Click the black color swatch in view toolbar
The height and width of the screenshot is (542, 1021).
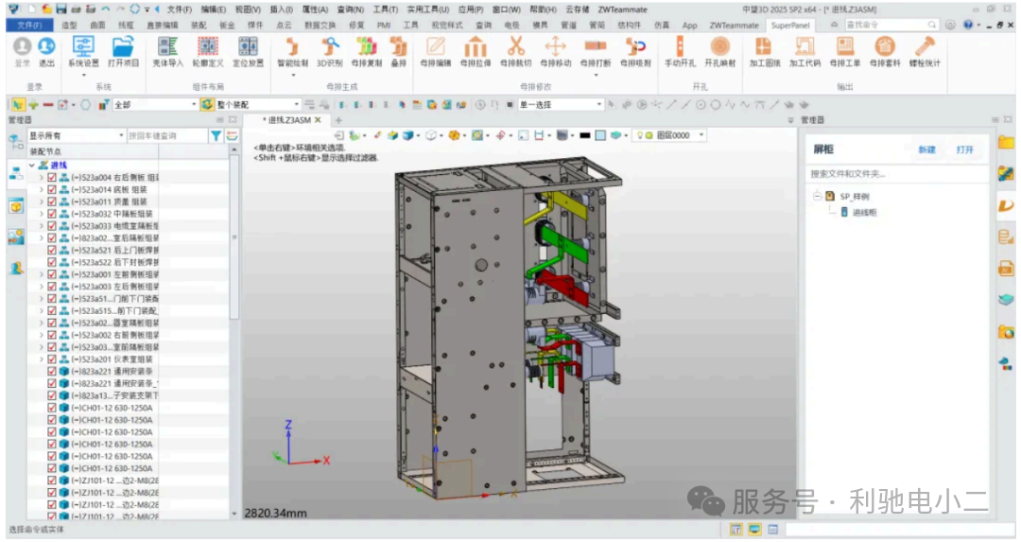(x=585, y=135)
